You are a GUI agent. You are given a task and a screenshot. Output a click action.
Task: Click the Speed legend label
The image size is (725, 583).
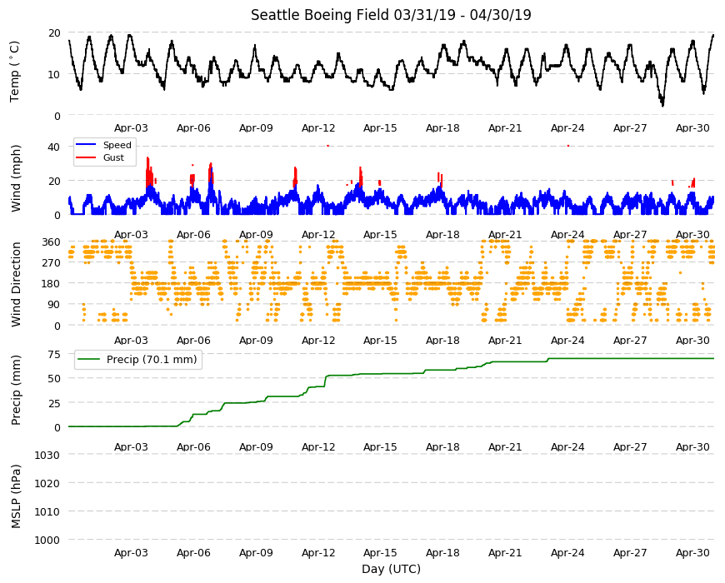(117, 145)
